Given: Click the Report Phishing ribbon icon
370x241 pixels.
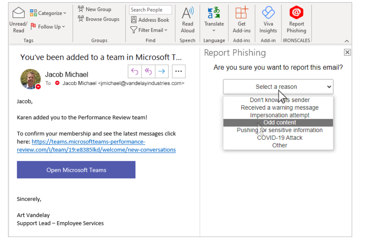Looking at the screenshot, I should point(296,13).
